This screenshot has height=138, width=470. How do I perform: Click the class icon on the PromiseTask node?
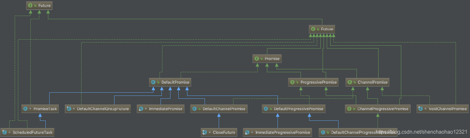(x=26, y=109)
